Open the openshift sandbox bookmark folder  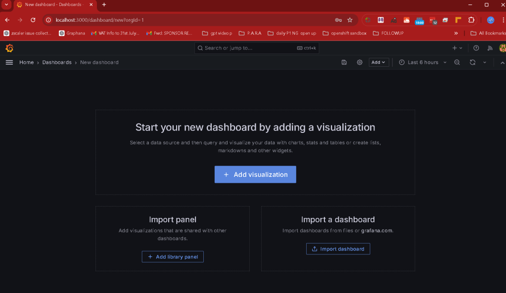pyautogui.click(x=344, y=33)
